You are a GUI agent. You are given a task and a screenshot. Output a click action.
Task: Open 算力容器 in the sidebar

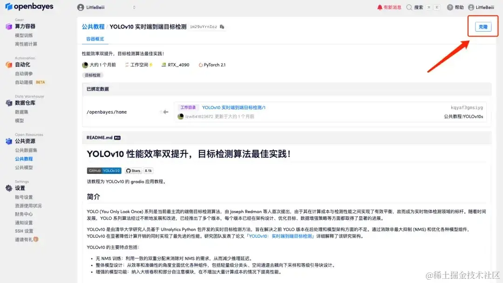25,26
